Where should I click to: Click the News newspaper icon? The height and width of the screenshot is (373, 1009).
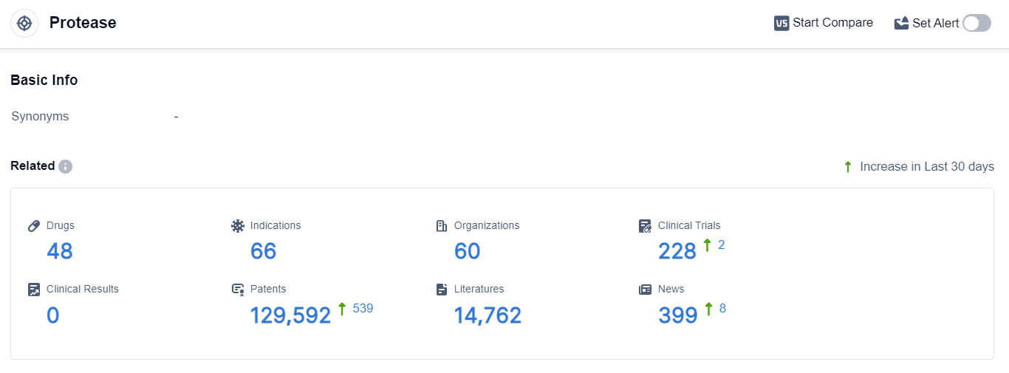646,290
